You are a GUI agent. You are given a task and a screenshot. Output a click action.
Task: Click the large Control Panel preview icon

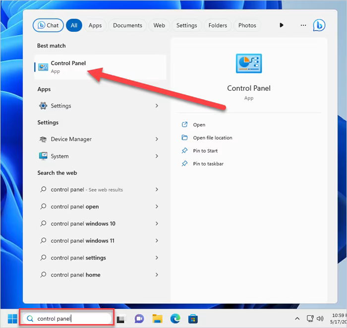[249, 63]
